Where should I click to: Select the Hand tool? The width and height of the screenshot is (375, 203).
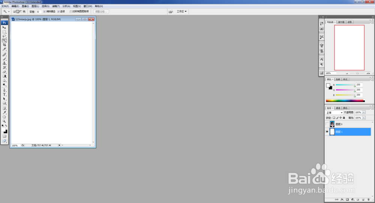tap(4, 117)
